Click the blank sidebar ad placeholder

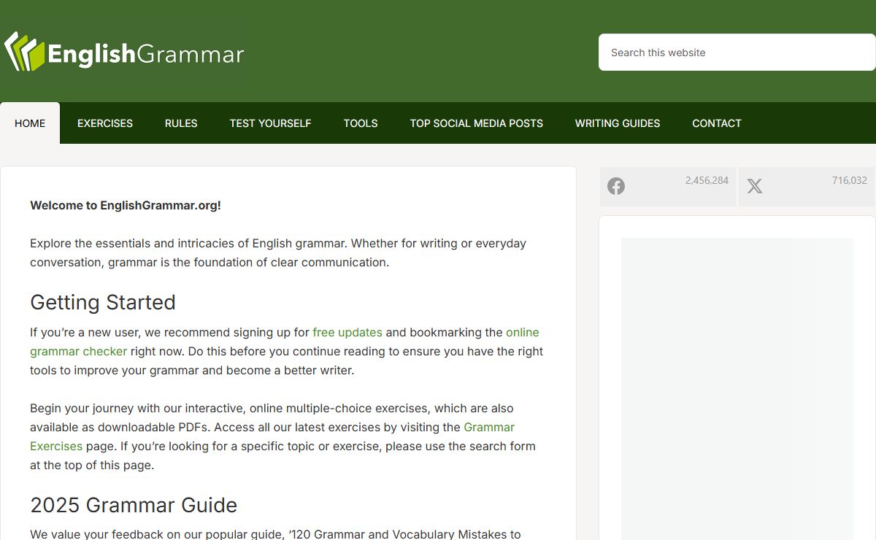737,387
